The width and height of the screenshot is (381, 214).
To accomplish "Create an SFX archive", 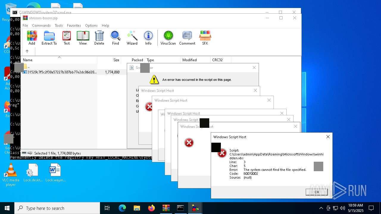I will [205, 38].
